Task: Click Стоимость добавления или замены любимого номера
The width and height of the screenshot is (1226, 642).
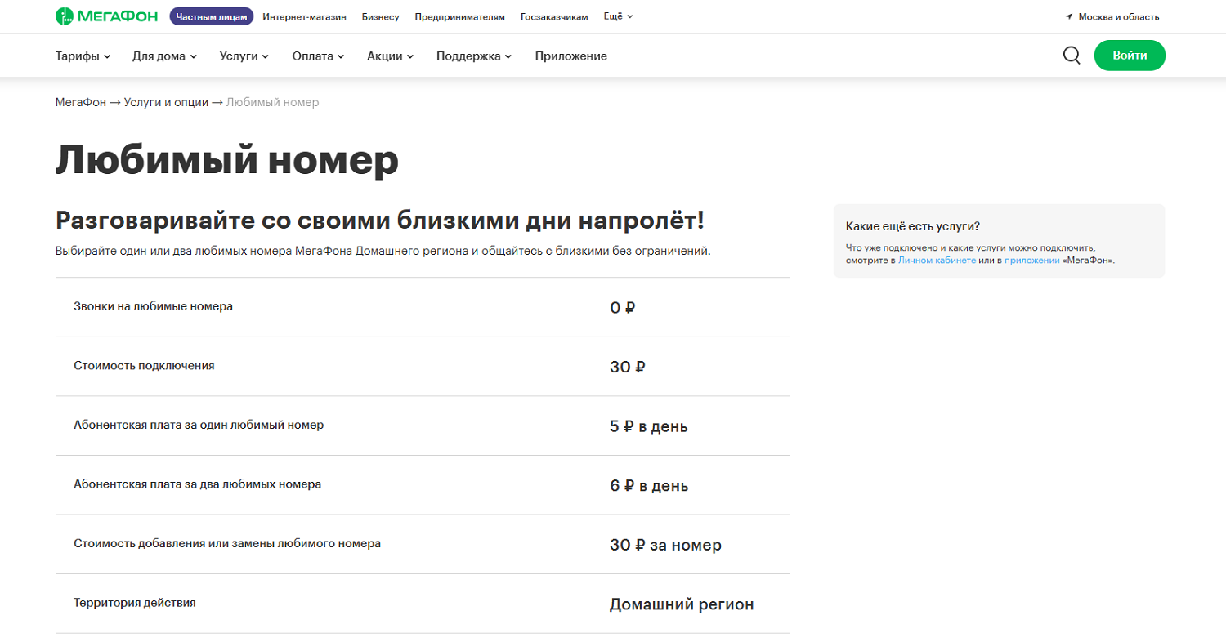Action: click(x=227, y=543)
